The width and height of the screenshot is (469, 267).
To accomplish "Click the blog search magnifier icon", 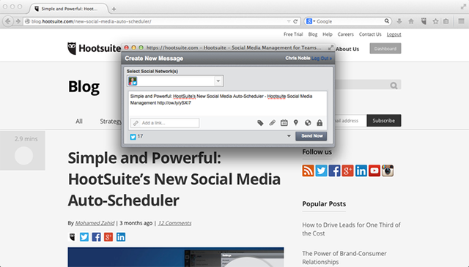I will [x=394, y=86].
